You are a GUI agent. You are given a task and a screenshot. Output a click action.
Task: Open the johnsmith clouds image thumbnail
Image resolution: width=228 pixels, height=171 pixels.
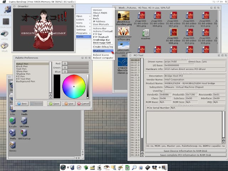124,45
